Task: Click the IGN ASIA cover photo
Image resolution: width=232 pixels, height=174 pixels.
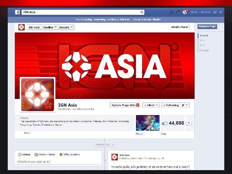Action: (105, 66)
